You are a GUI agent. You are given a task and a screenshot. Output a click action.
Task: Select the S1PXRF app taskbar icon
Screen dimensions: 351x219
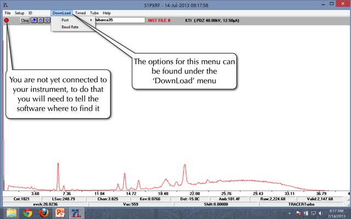[75, 212]
